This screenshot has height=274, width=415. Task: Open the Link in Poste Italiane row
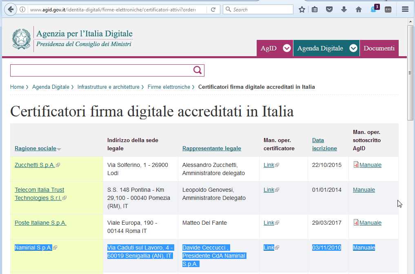tap(269, 223)
